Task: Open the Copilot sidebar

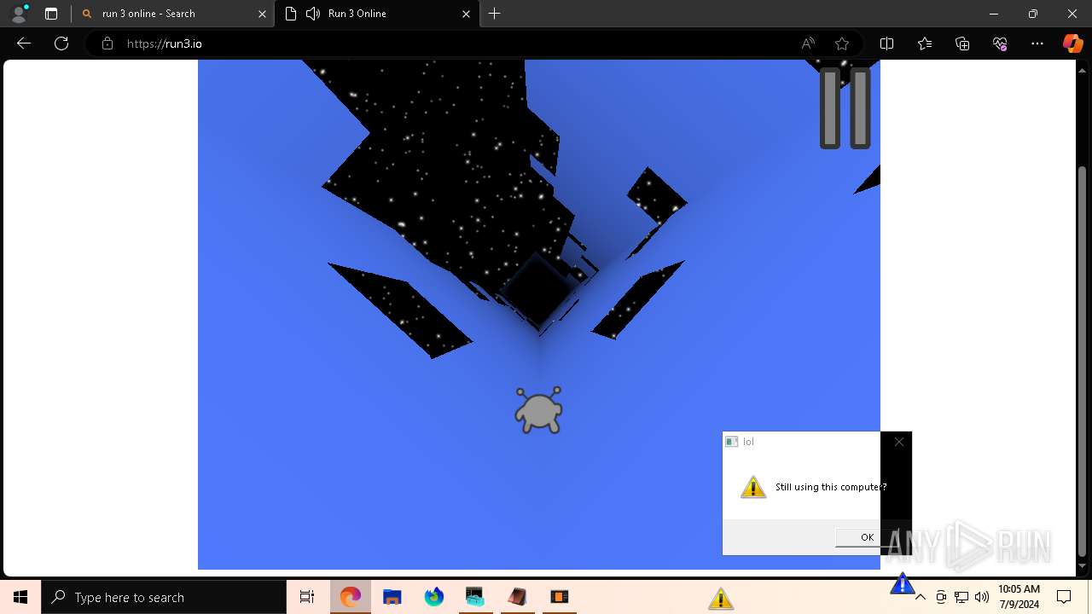Action: [x=1072, y=43]
